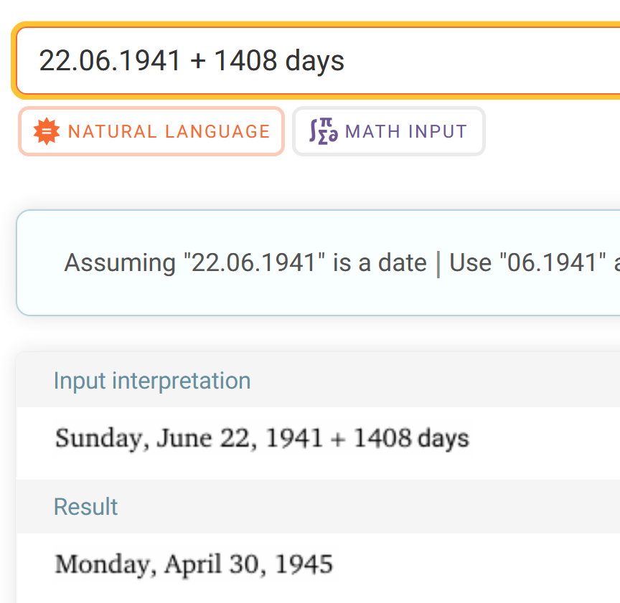Click the 'Assuming "22.06.1941" is a date' text

(245, 263)
